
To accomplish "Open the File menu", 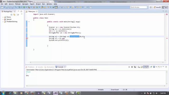I will click(2, 4).
